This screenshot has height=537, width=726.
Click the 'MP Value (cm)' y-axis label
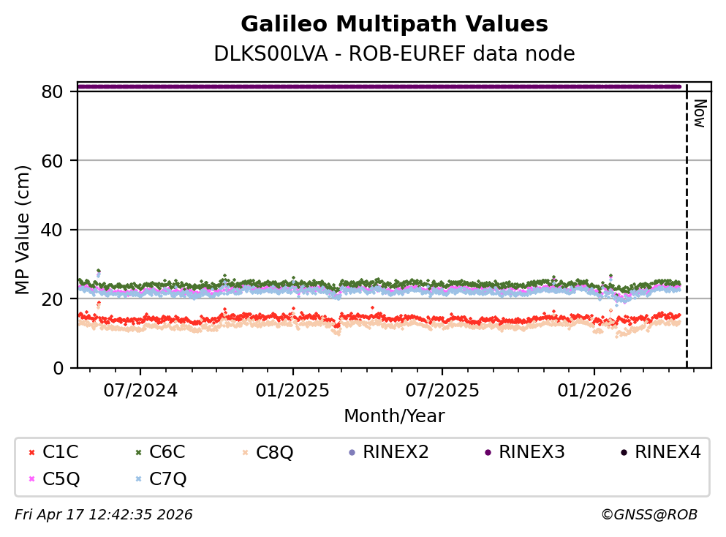coord(23,230)
